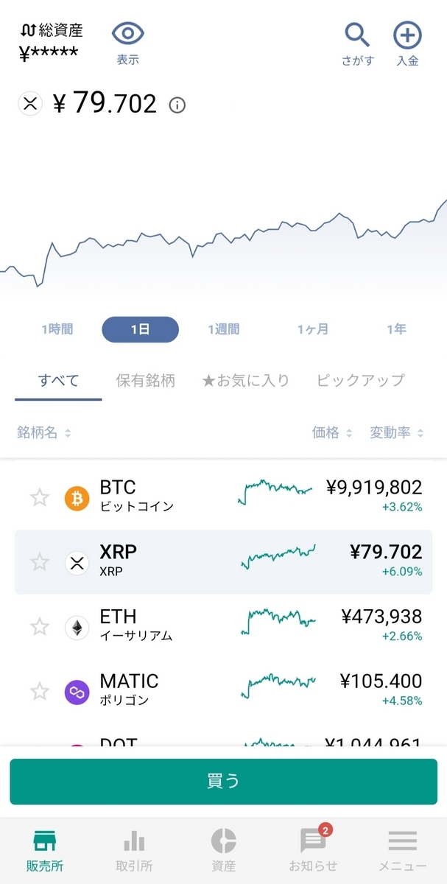This screenshot has width=447, height=884.
Task: Star the ETH row as favorite
Action: [x=39, y=627]
